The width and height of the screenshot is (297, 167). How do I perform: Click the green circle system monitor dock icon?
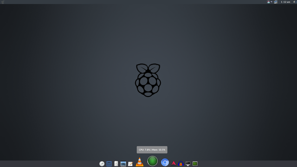(153, 161)
